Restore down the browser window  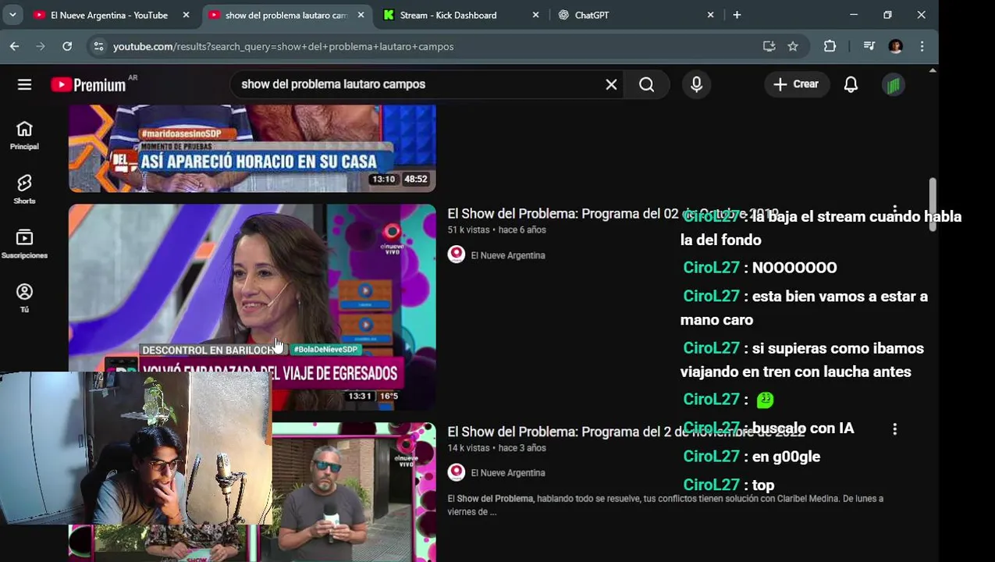coord(887,15)
